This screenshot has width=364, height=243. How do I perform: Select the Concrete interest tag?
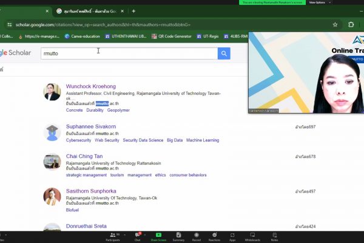(x=74, y=110)
